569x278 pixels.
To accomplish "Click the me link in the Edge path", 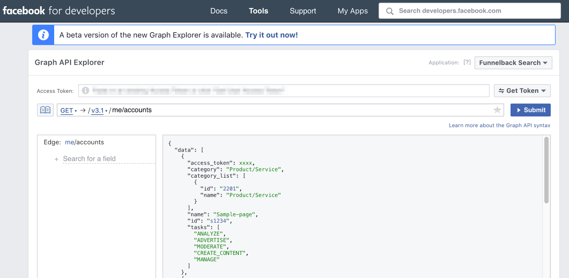I will coord(69,142).
